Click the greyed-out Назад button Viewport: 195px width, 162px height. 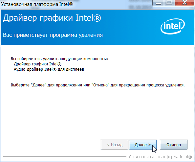coord(115,145)
